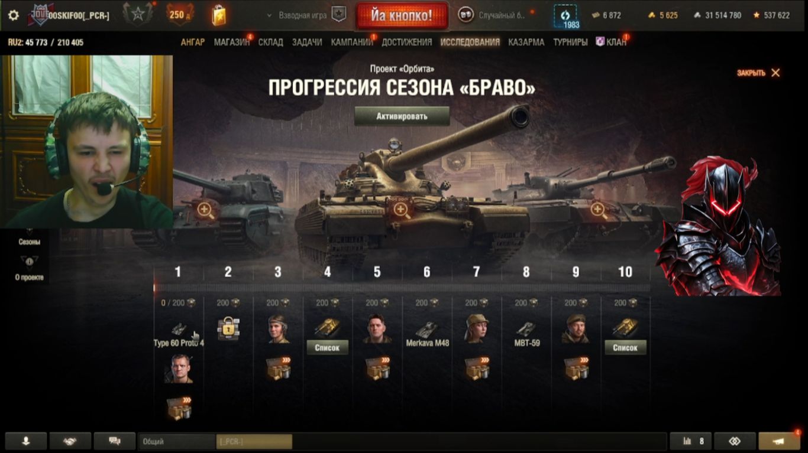Switch to the 'Ангар' tab
The width and height of the screenshot is (808, 453).
[x=193, y=42]
